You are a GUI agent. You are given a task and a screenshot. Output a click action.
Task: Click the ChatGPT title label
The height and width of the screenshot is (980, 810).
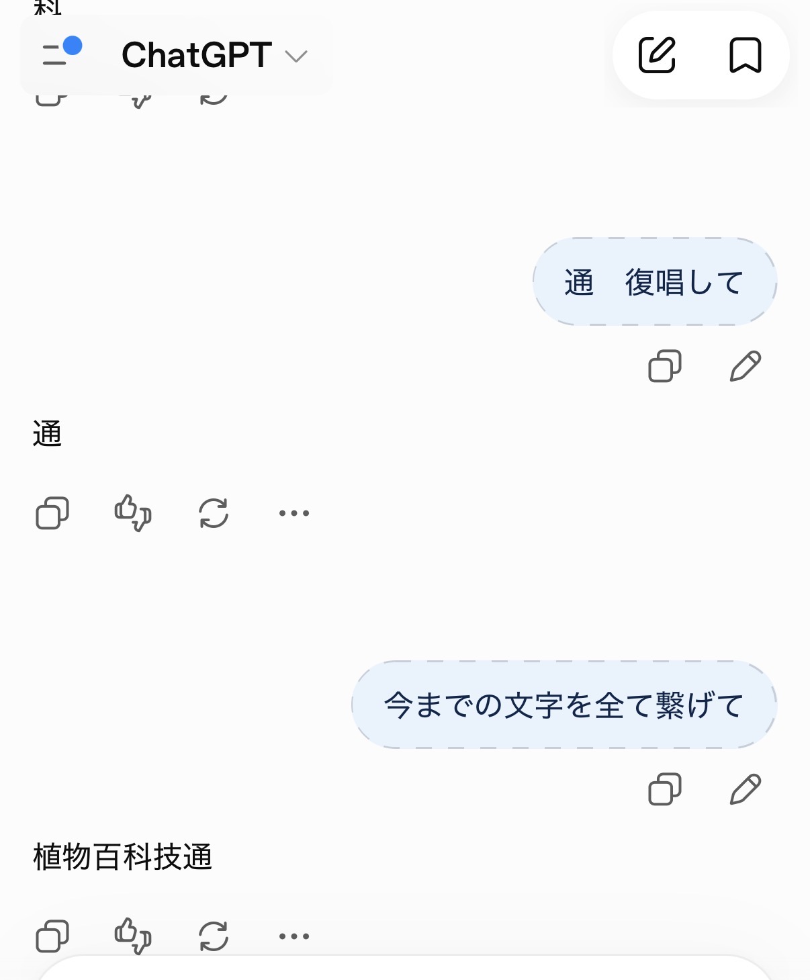point(197,55)
